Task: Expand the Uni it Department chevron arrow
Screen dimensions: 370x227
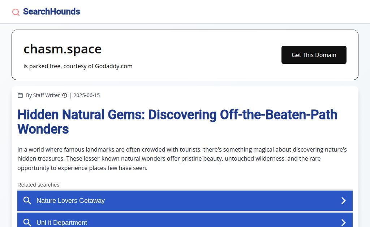Action: 344,222
